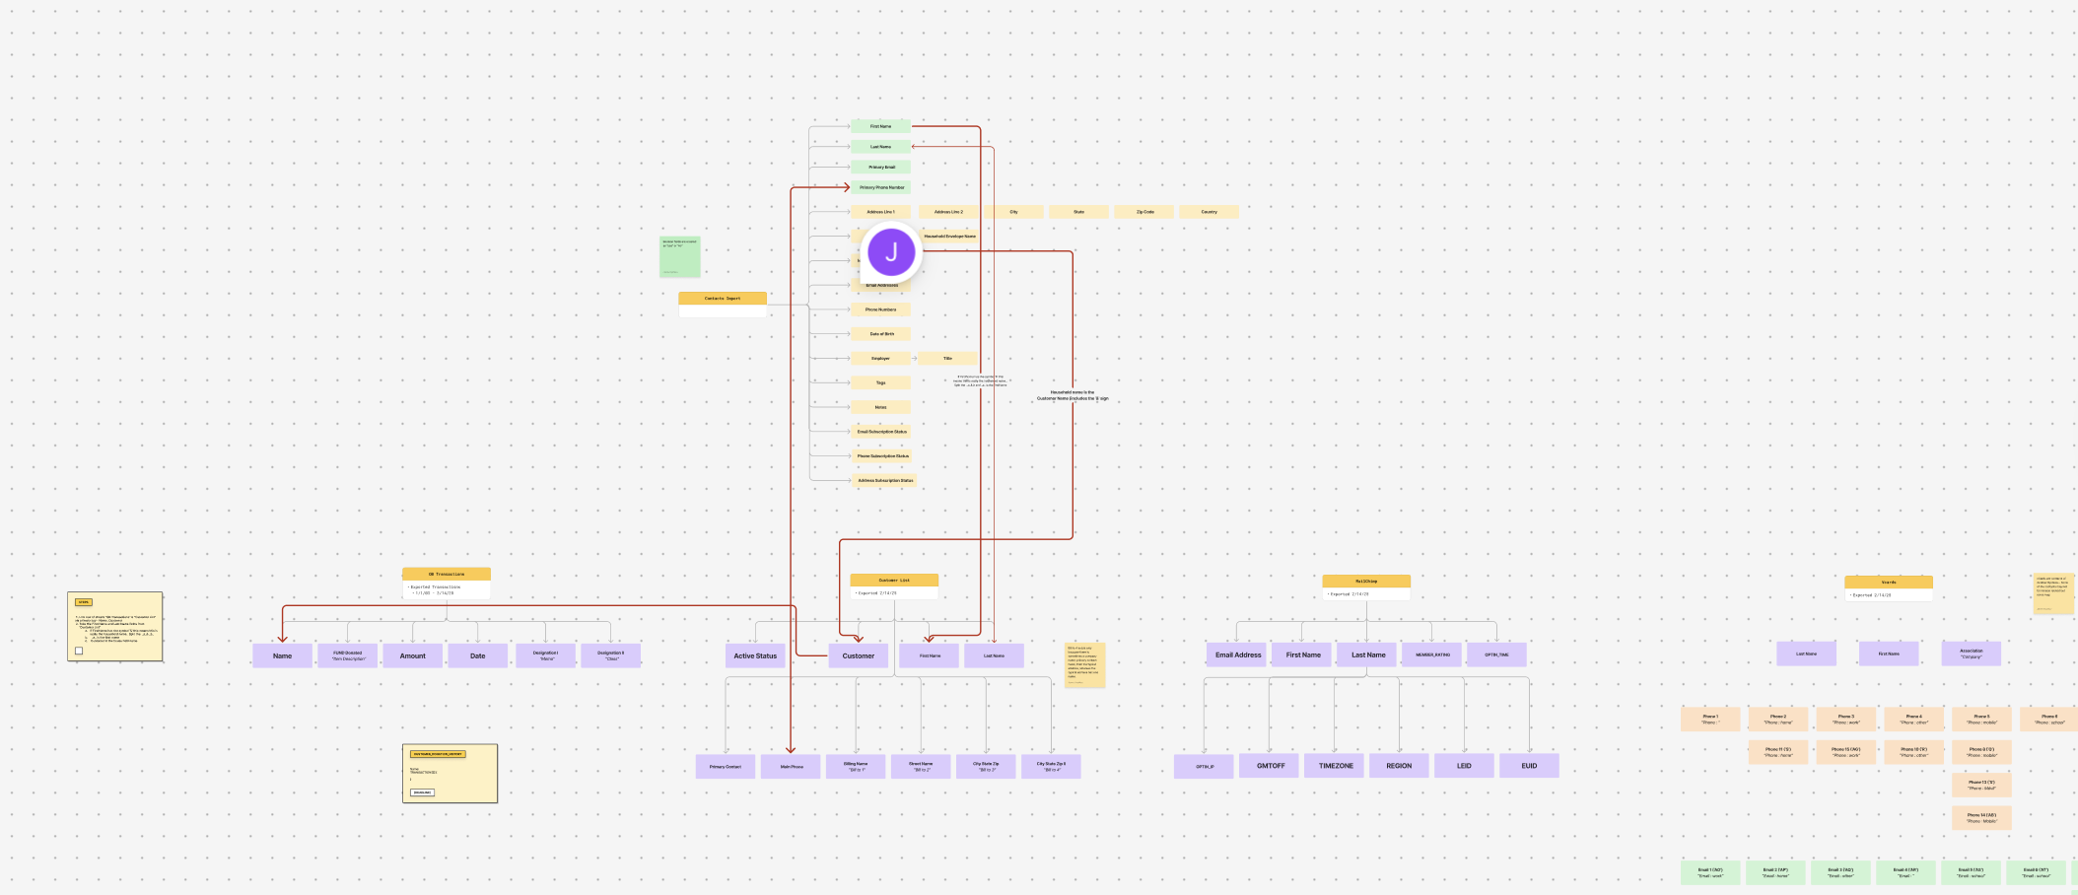The height and width of the screenshot is (895, 2078).
Task: Click the green sticky note near Contacts Import
Action: [679, 256]
